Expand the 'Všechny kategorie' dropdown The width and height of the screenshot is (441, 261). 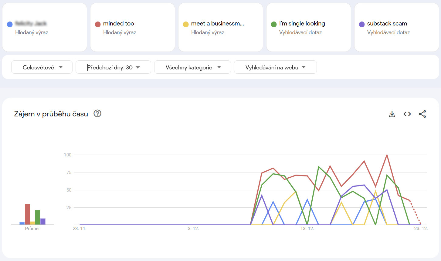pyautogui.click(x=192, y=67)
